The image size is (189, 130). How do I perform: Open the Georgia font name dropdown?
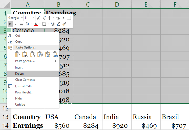coord(22,18)
